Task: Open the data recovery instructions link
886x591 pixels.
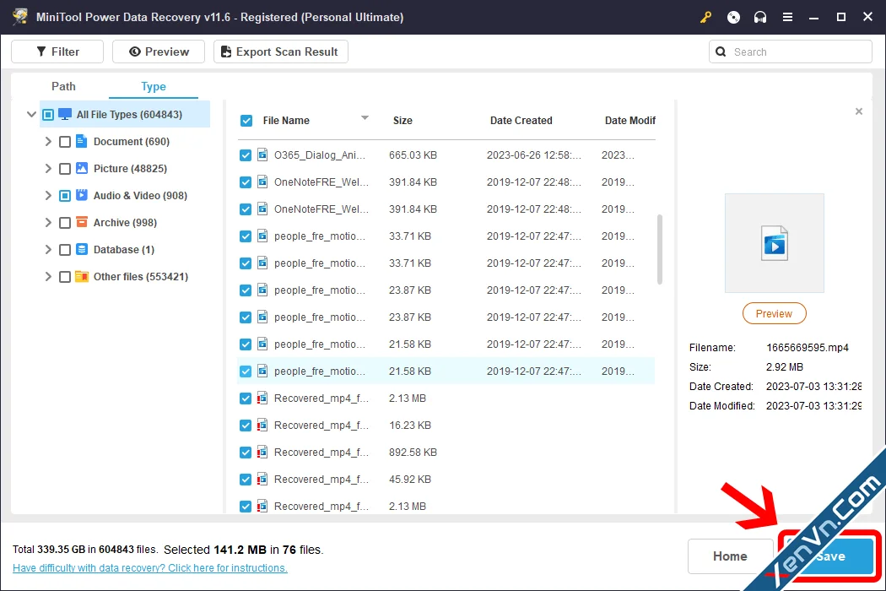Action: [149, 568]
